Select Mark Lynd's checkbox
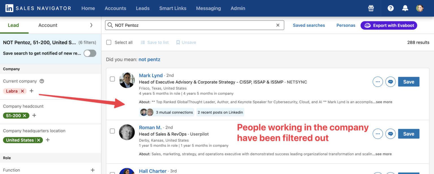The height and width of the screenshot is (174, 434). tap(112, 79)
